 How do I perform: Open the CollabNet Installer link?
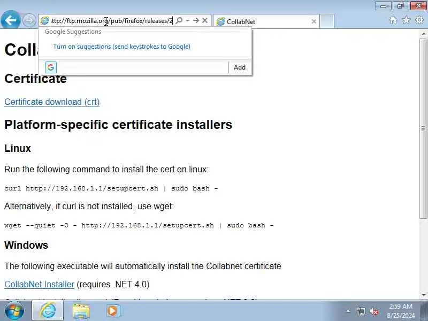click(39, 284)
